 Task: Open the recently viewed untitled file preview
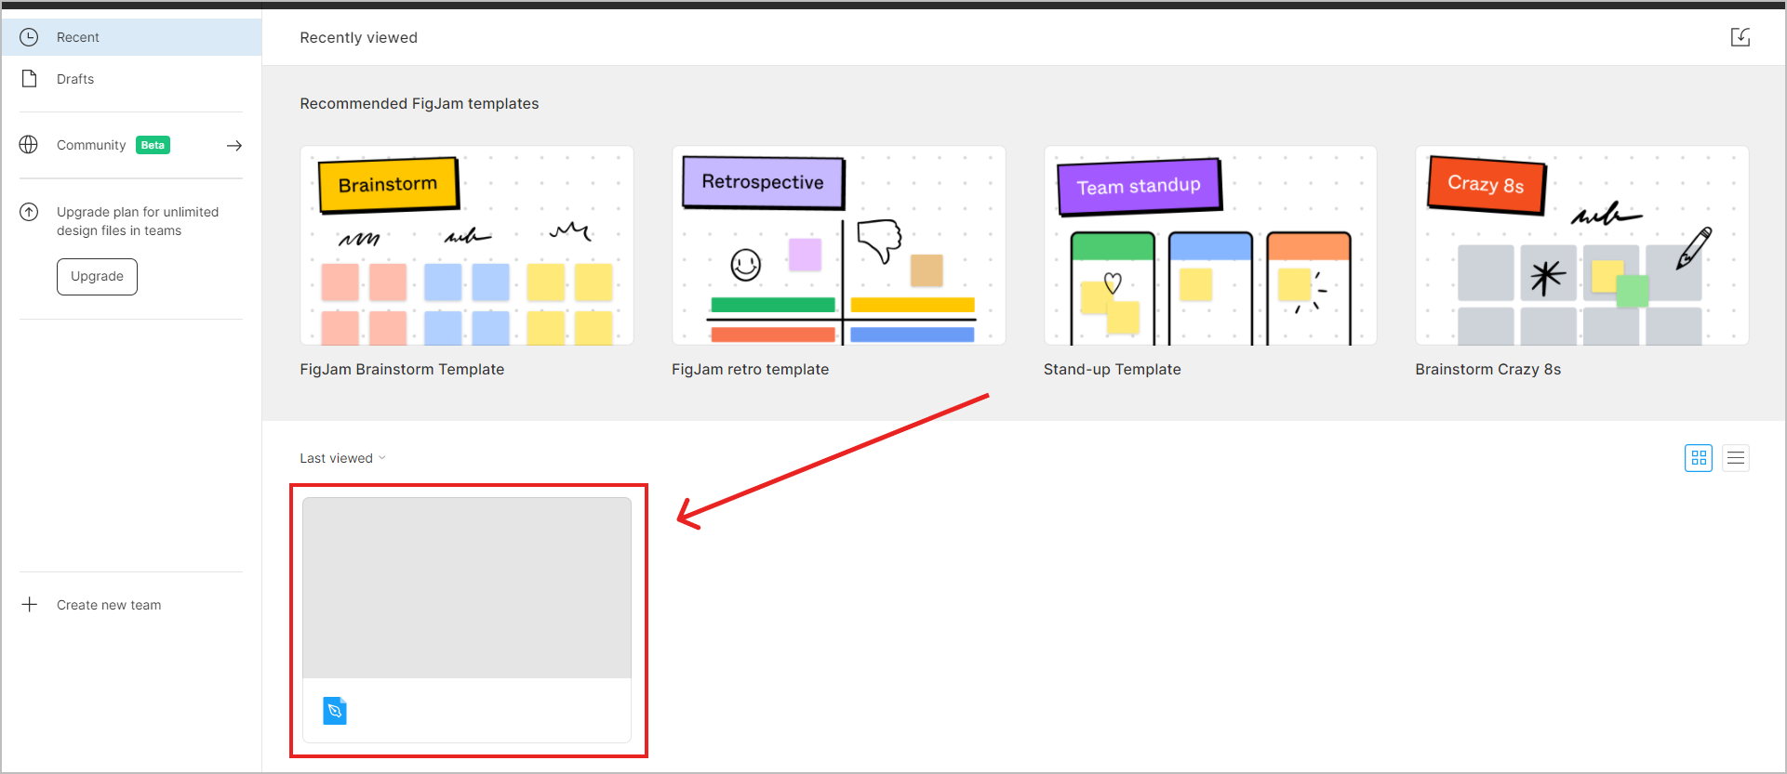(x=467, y=587)
